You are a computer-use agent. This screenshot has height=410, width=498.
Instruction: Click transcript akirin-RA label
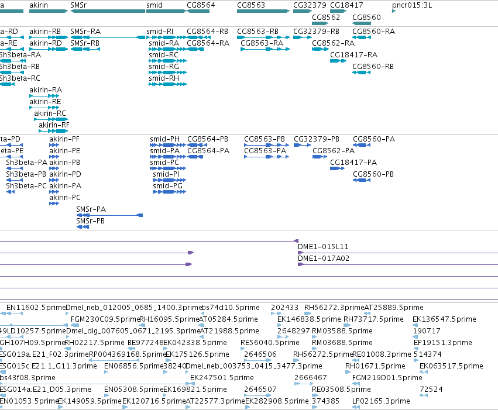click(46, 90)
